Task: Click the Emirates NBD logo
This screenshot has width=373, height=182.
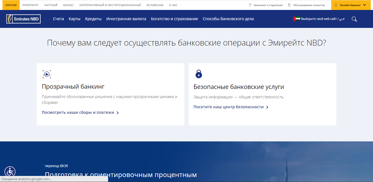Action: [24, 19]
